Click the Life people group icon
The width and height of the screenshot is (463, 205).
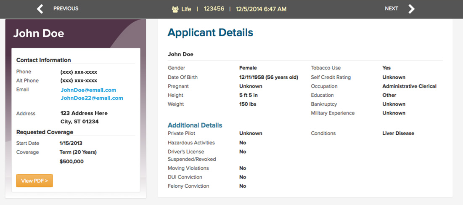175,9
